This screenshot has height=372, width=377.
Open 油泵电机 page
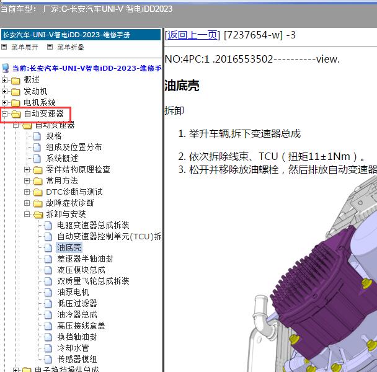tap(73, 293)
